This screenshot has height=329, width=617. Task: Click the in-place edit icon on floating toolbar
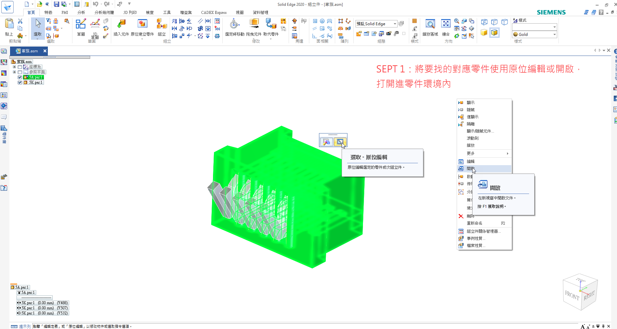(340, 142)
